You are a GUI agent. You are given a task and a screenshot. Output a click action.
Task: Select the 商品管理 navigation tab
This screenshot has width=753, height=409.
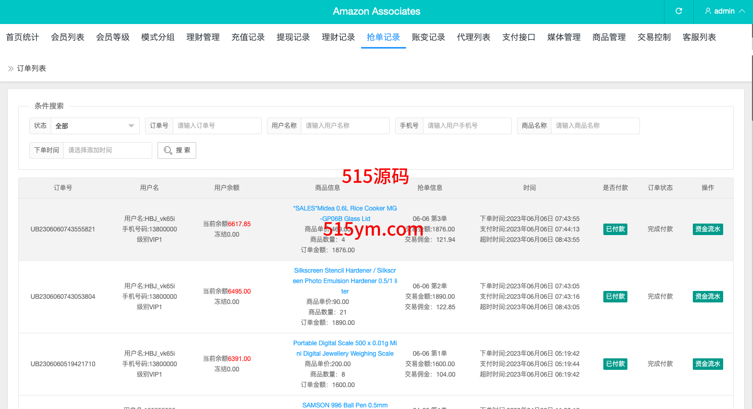click(609, 37)
